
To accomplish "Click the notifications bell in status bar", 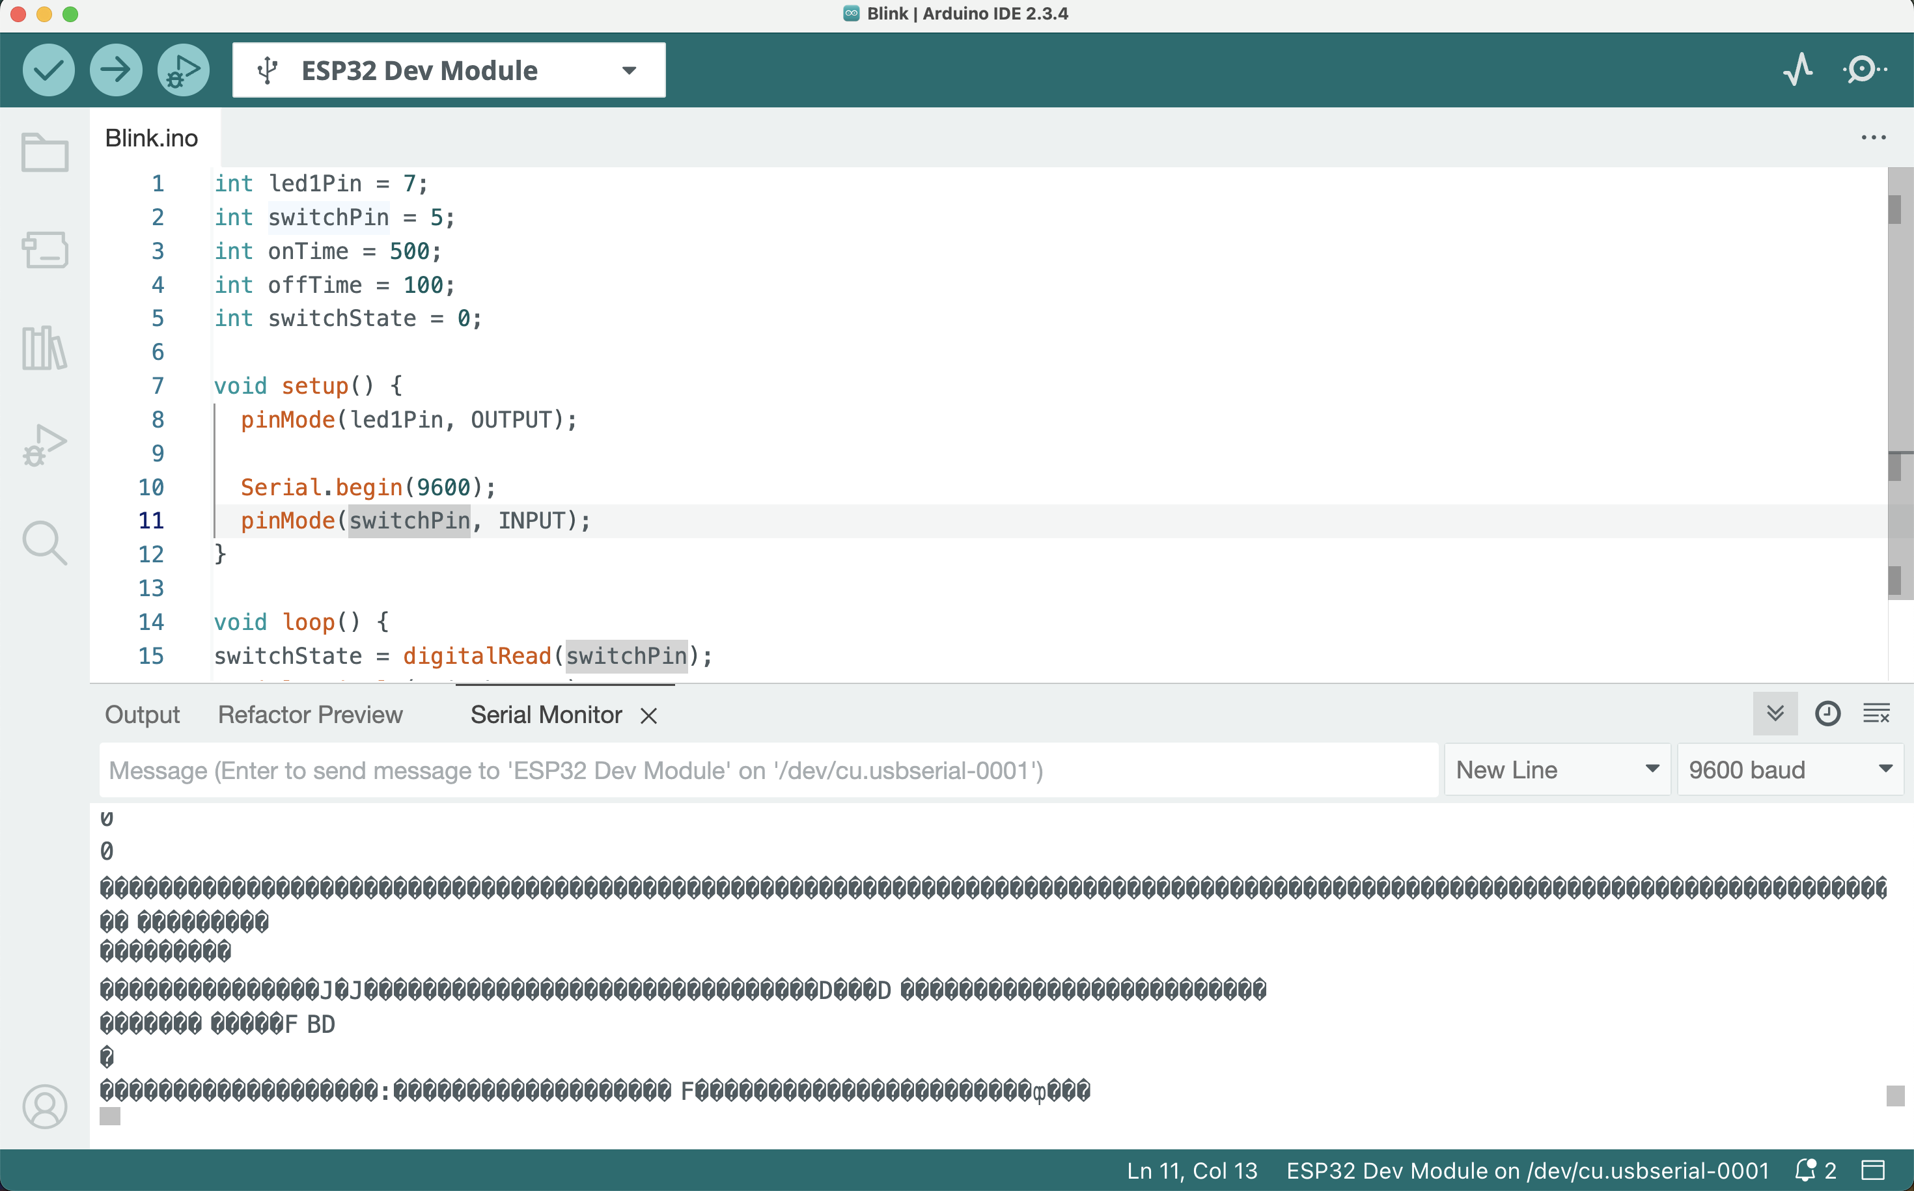I will tap(1805, 1171).
